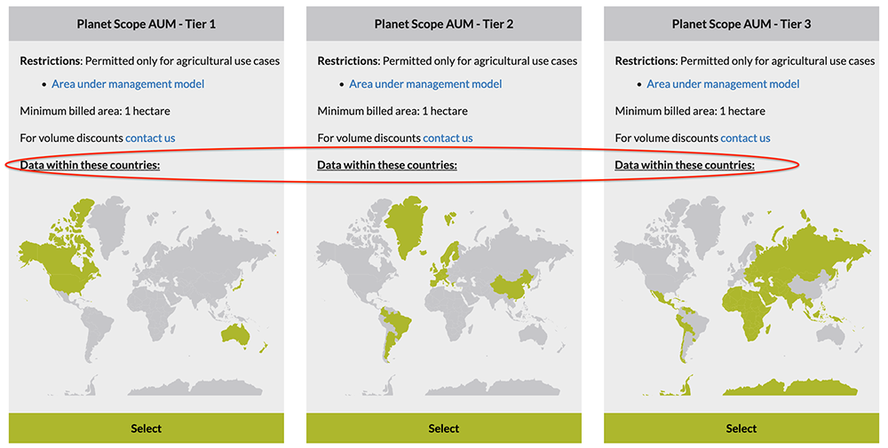
Task: Open Area under management model link in Tier 1
Action: pyautogui.click(x=128, y=83)
